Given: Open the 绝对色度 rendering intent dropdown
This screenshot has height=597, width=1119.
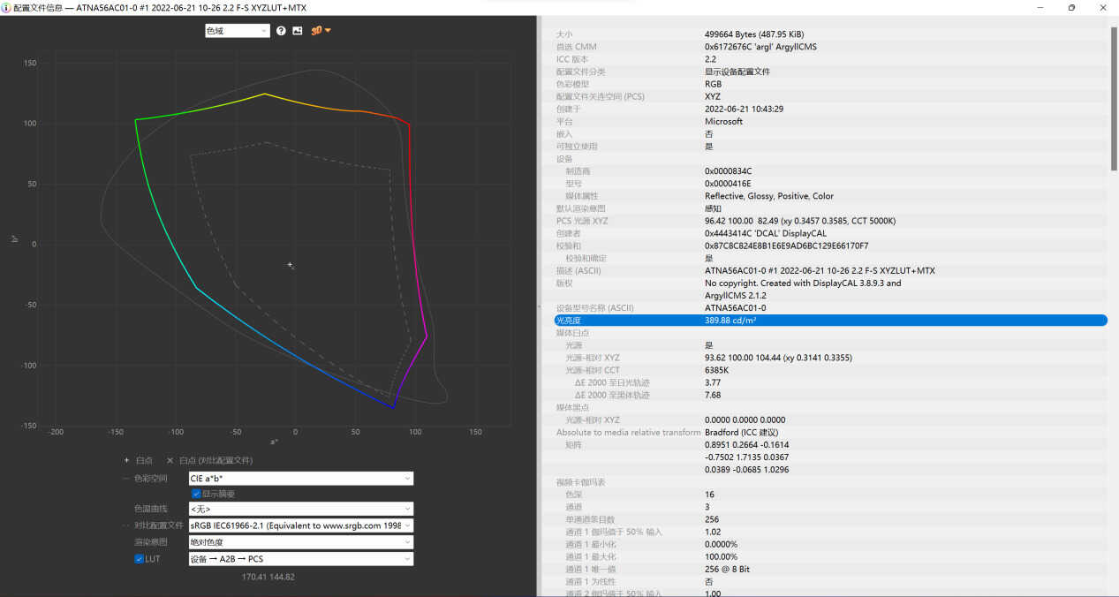Looking at the screenshot, I should (300, 542).
